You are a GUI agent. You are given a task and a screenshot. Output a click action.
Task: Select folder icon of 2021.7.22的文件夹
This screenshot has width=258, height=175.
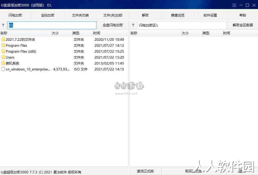click(3, 39)
